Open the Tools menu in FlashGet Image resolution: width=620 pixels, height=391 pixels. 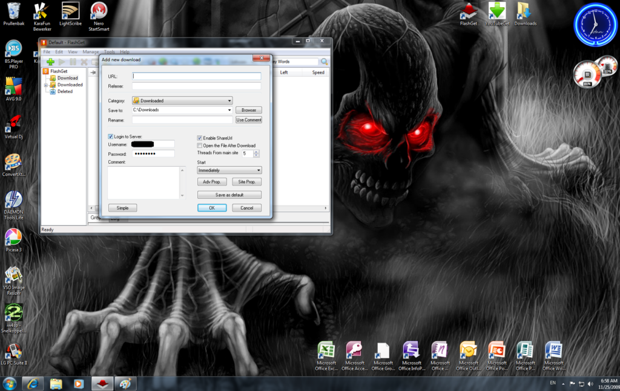[x=110, y=52]
